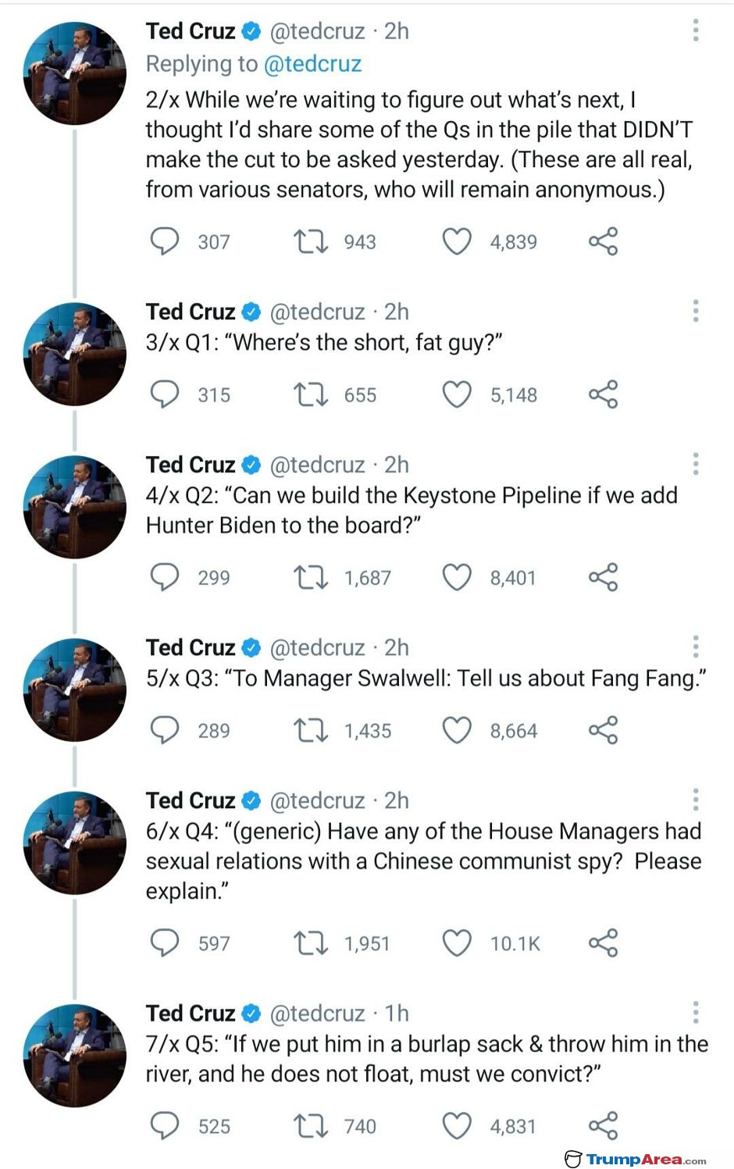Like the 5/x tweet with 8,664 likes
Screen dimensions: 734x1169
[457, 730]
